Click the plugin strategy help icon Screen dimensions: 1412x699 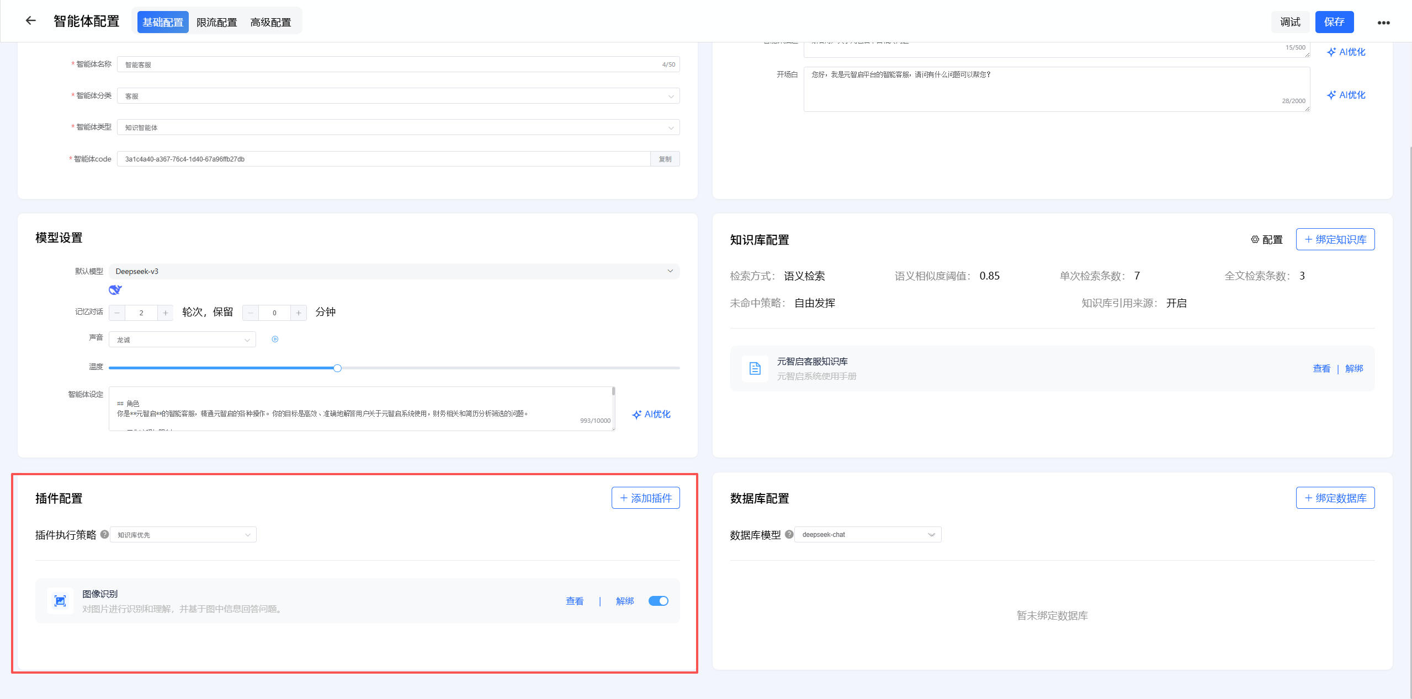point(104,534)
